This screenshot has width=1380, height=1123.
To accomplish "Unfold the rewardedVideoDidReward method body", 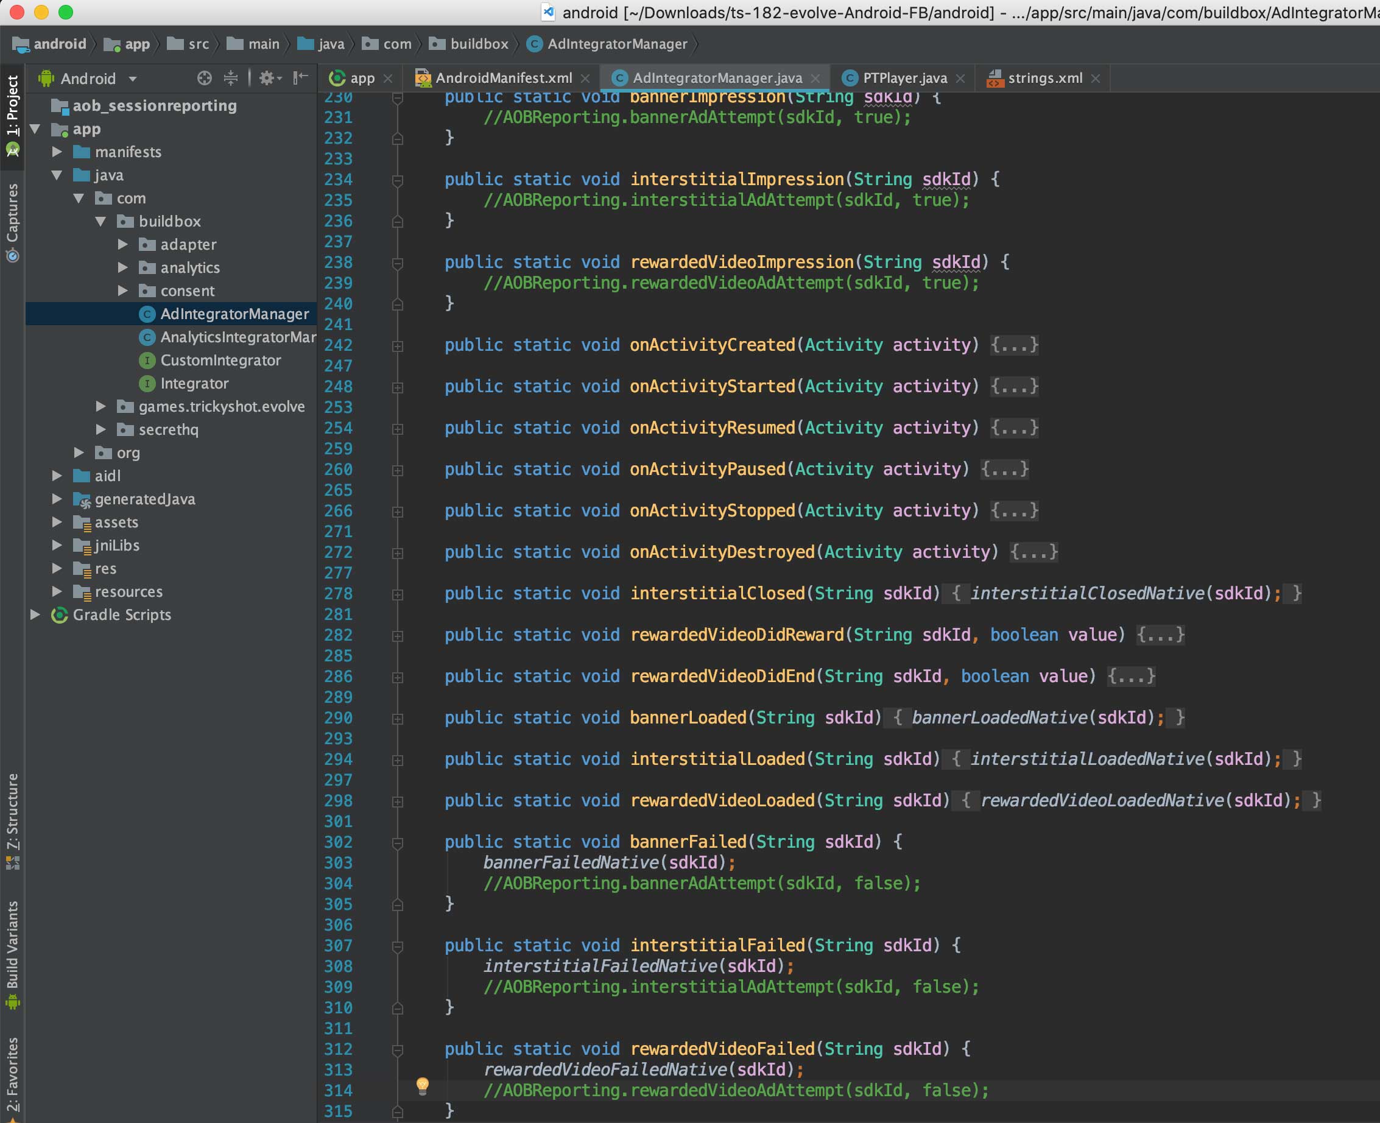I will (1161, 635).
